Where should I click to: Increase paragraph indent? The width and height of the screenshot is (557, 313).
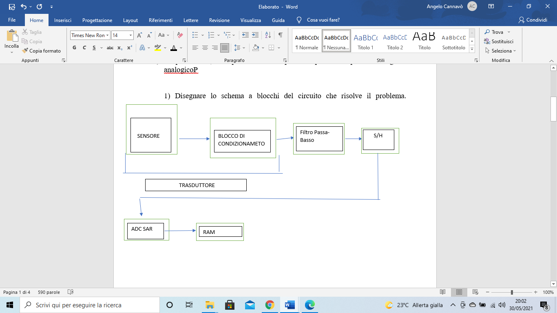pos(255,35)
